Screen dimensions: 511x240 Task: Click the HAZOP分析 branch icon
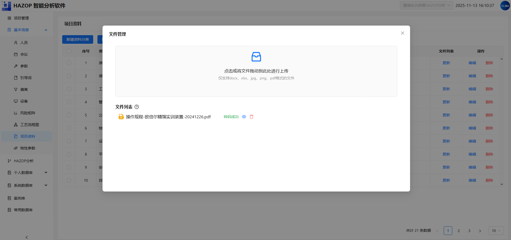[x=9, y=161]
